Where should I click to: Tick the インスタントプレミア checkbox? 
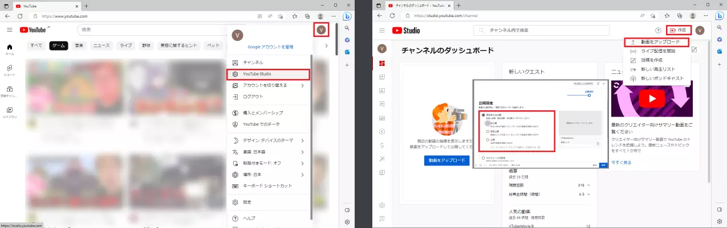(x=492, y=147)
